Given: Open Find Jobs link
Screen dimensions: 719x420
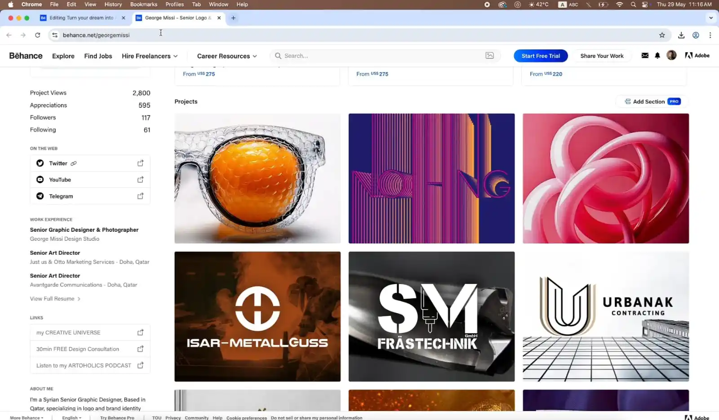Looking at the screenshot, I should point(98,56).
